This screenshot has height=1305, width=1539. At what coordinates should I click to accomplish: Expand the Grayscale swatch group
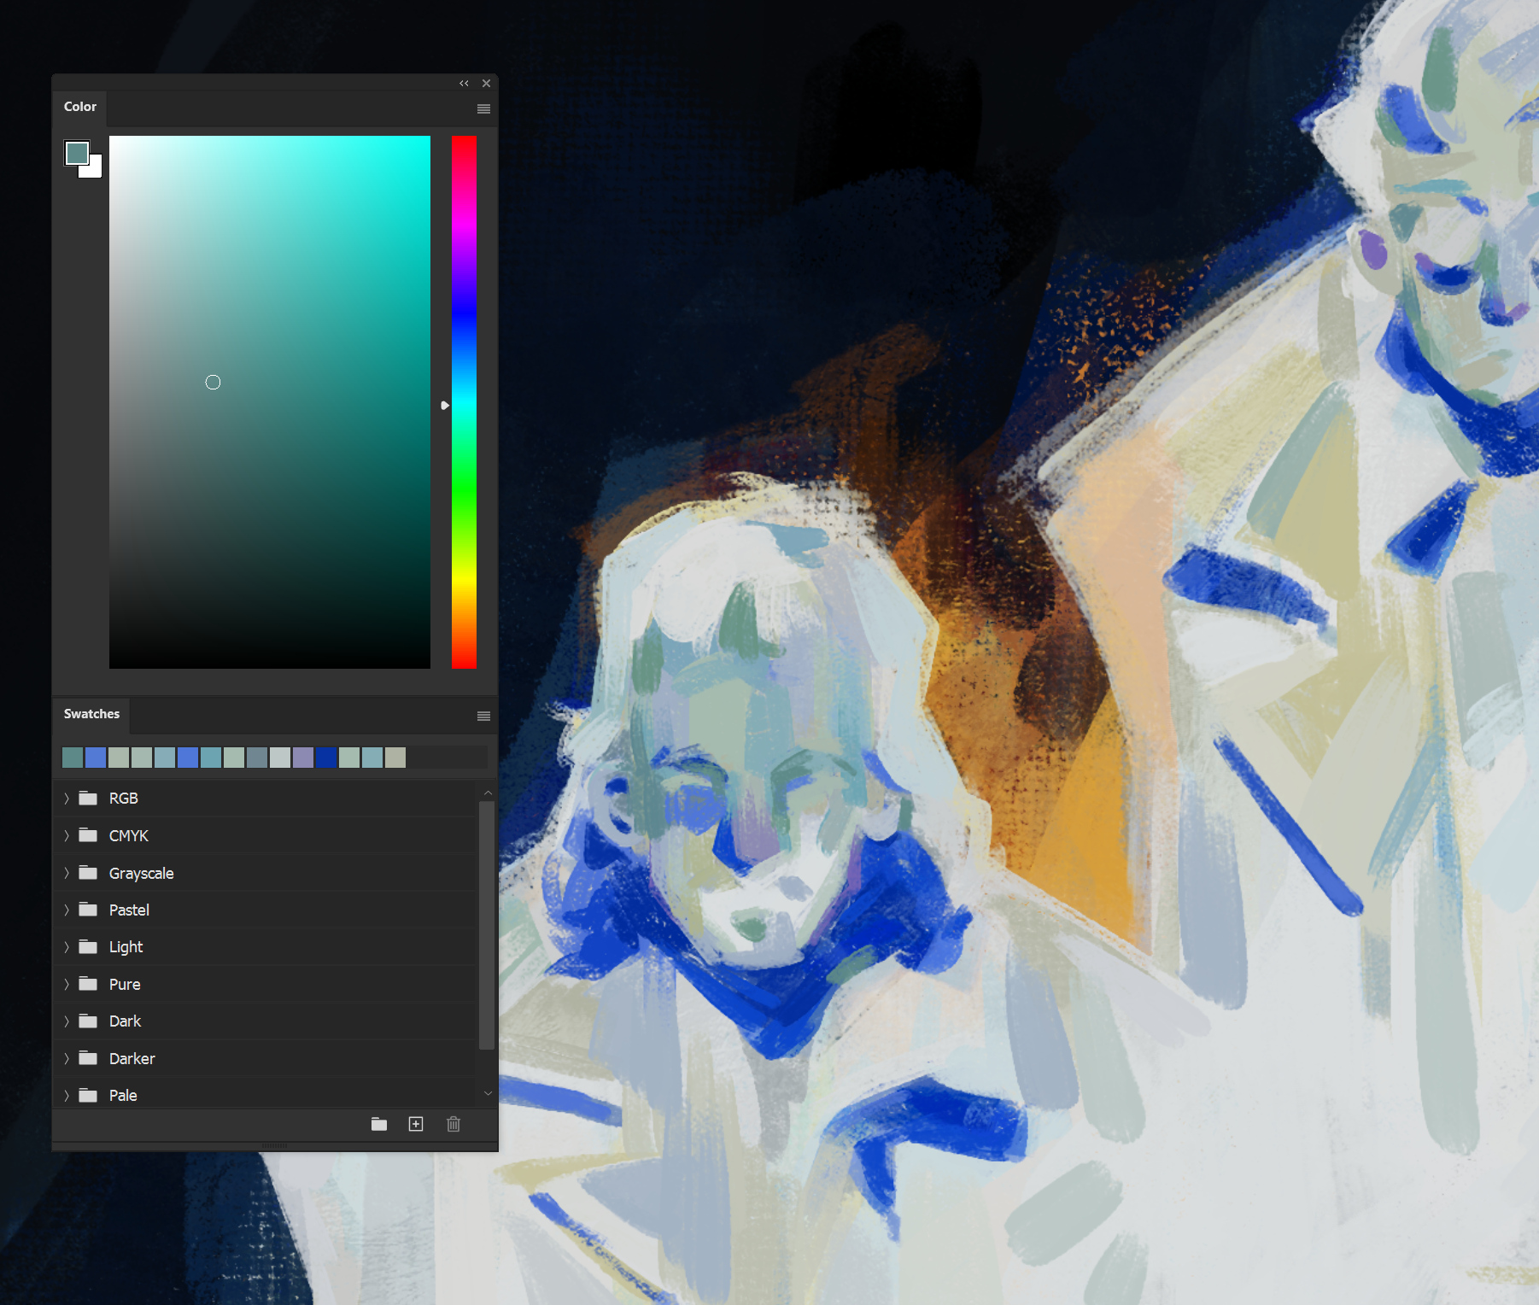67,873
